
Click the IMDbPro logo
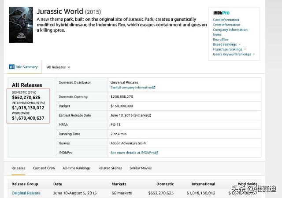click(x=221, y=13)
